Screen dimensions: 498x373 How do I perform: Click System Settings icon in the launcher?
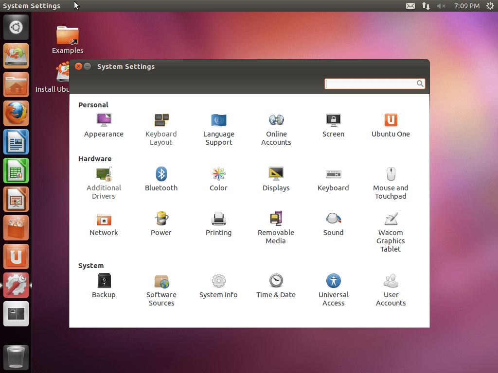pyautogui.click(x=16, y=285)
